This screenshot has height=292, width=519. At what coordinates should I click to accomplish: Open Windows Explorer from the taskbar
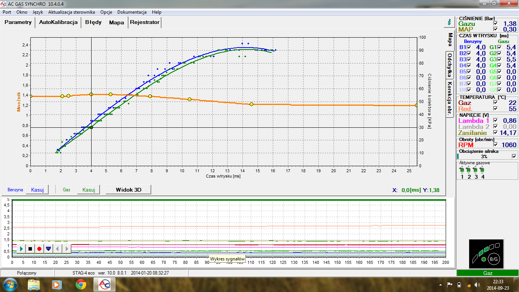(x=34, y=284)
